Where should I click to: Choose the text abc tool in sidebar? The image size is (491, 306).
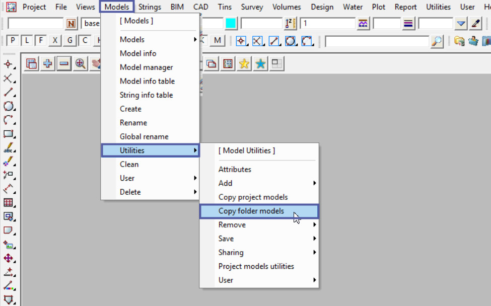click(9, 149)
